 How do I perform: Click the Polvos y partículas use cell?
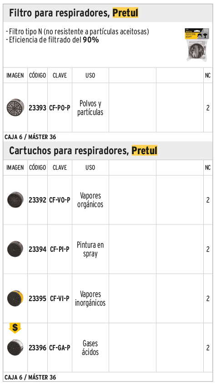[x=90, y=108]
